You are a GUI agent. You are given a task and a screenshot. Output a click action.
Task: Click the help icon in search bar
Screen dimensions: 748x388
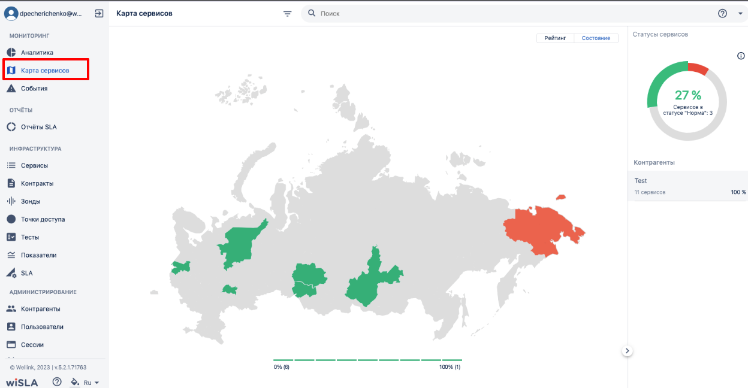coord(722,13)
